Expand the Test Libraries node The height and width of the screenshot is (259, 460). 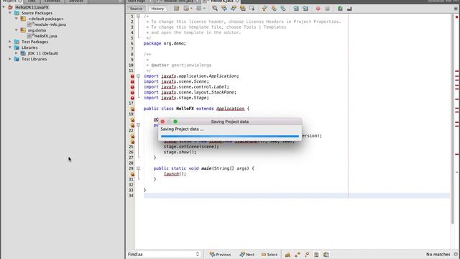point(10,59)
